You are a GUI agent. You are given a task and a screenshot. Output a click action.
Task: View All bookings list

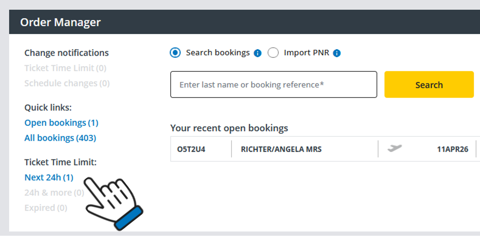pyautogui.click(x=60, y=138)
